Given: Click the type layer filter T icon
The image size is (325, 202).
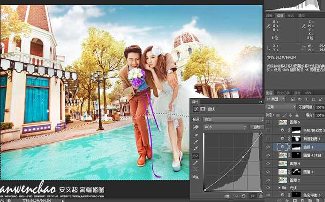Looking at the screenshot, I should (x=307, y=99).
